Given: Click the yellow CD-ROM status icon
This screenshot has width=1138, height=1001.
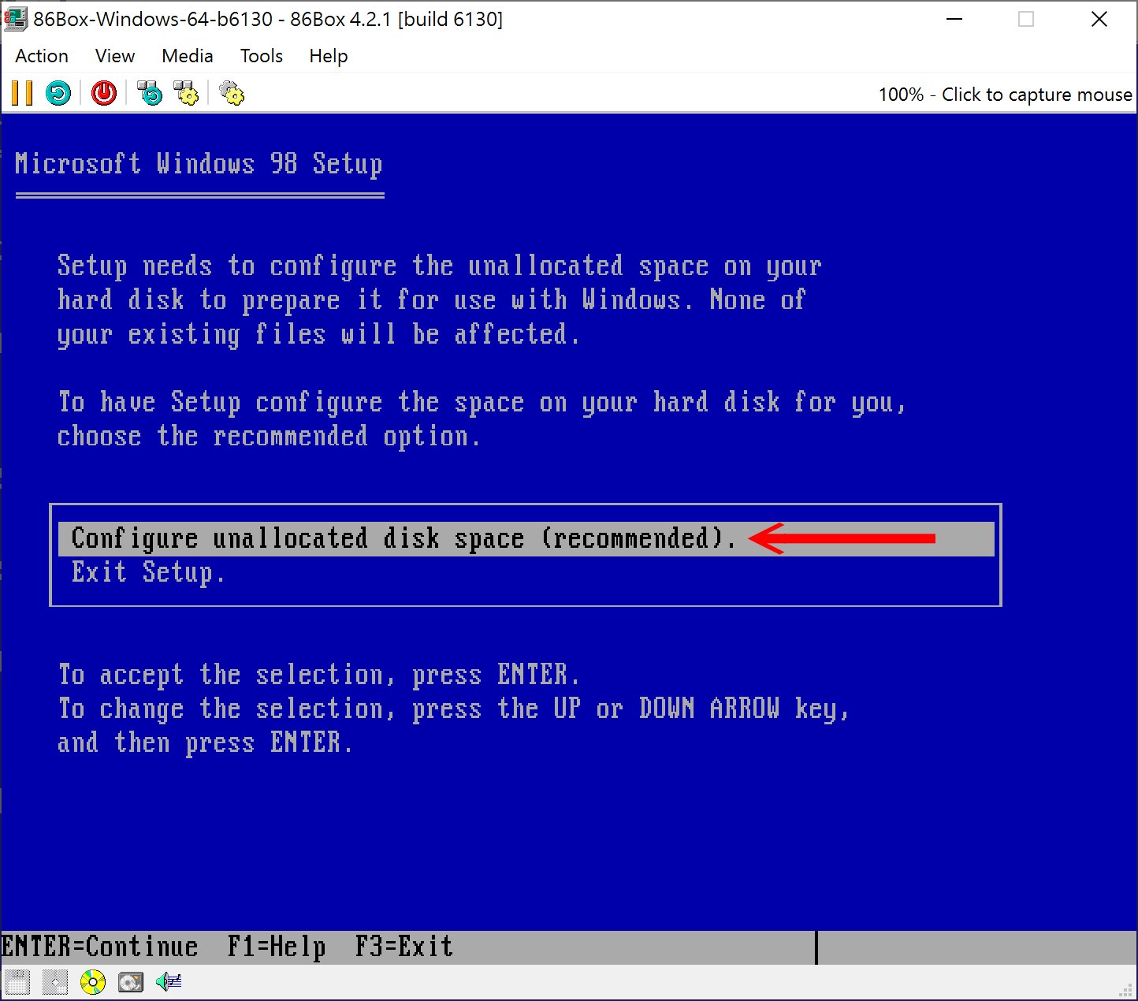Looking at the screenshot, I should (x=92, y=982).
